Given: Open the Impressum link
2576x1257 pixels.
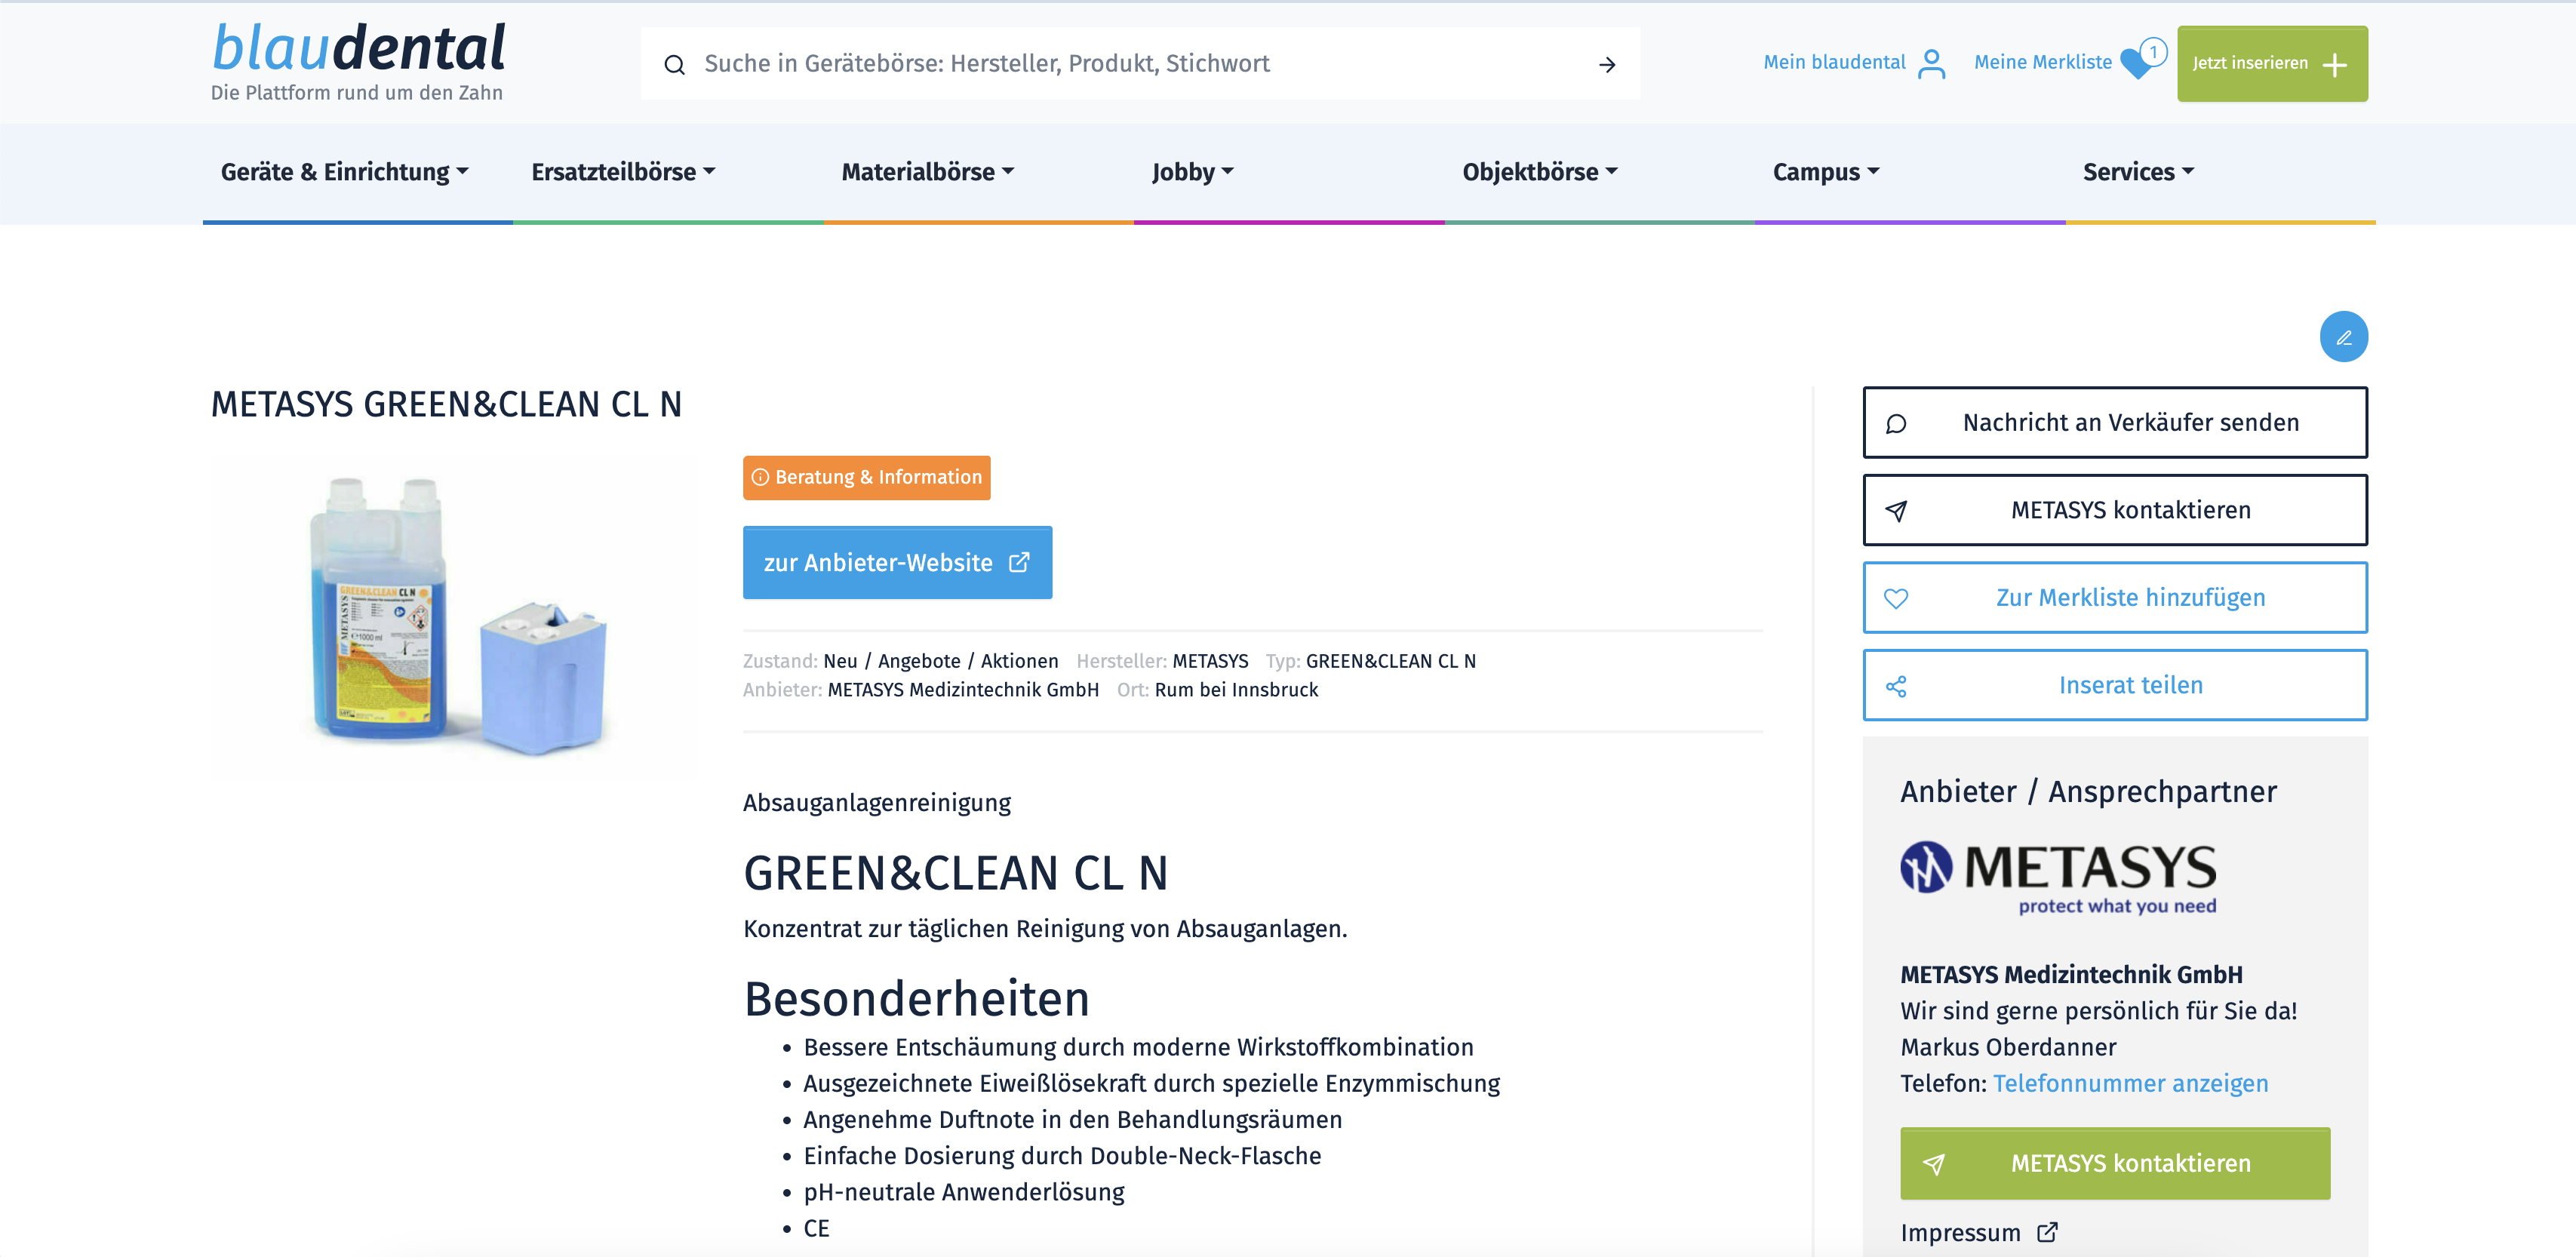Looking at the screenshot, I should (1960, 1233).
